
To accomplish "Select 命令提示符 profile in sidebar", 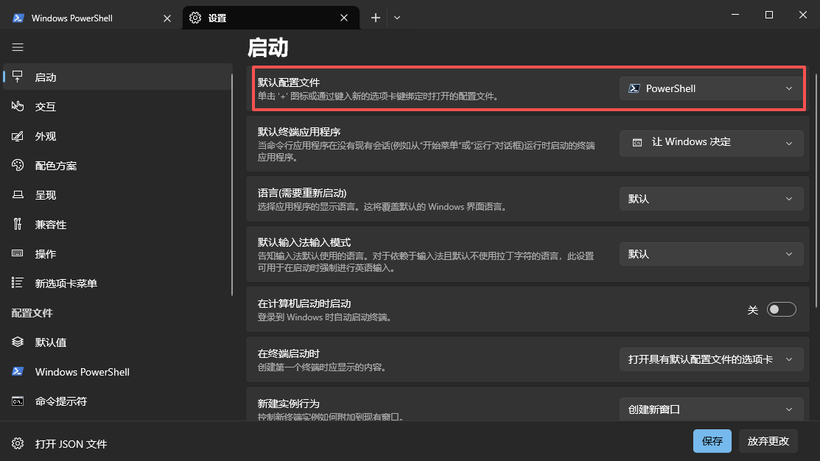I will 61,401.
